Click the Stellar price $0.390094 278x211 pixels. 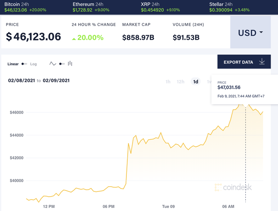(221, 10)
